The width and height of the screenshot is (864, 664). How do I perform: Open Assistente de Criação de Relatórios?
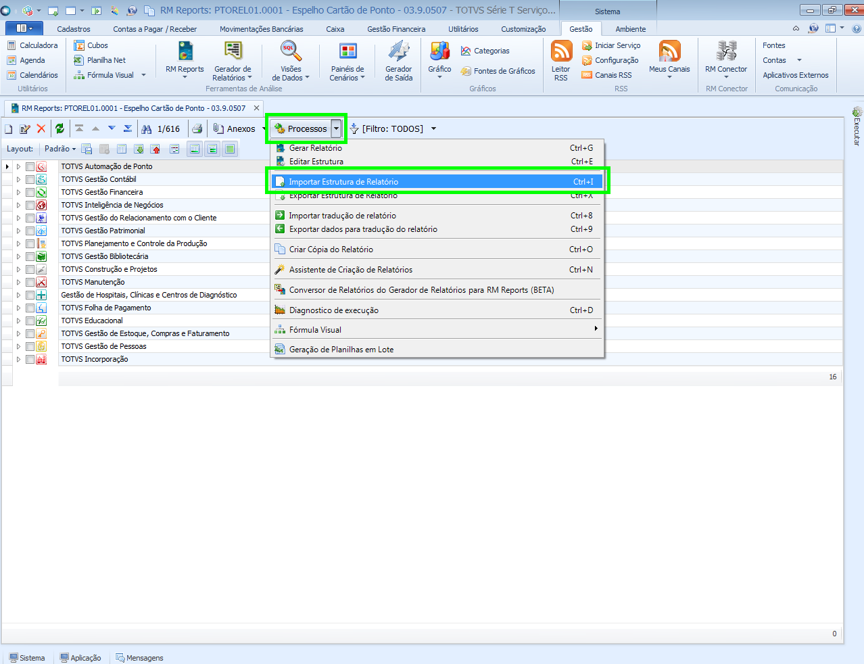[437, 270]
